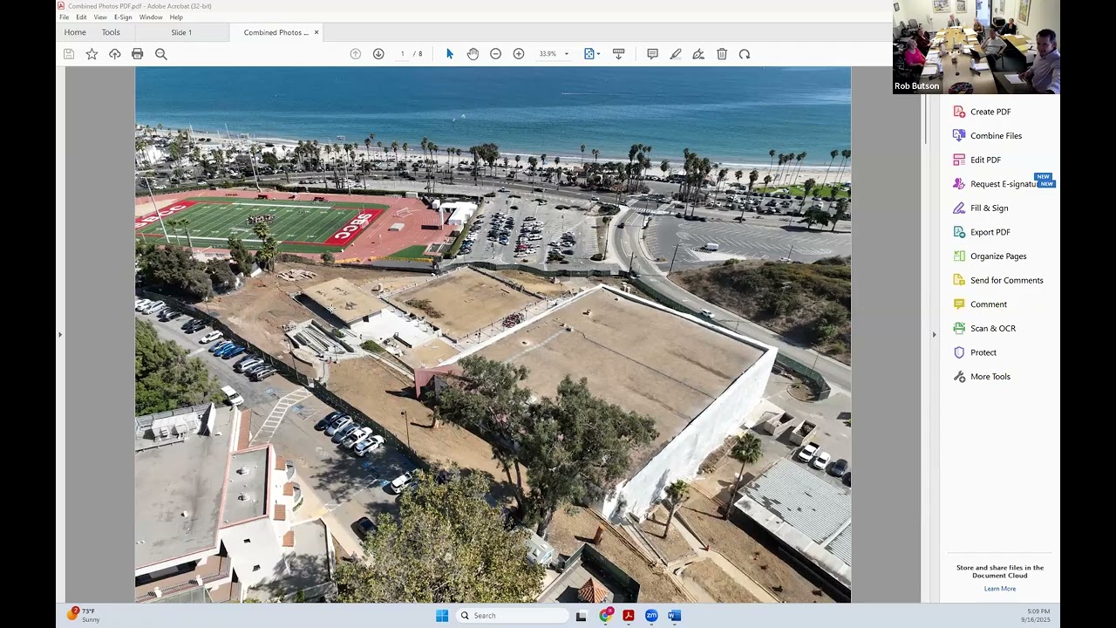The width and height of the screenshot is (1116, 628).
Task: Upload the file to the cloud
Action: [114, 54]
